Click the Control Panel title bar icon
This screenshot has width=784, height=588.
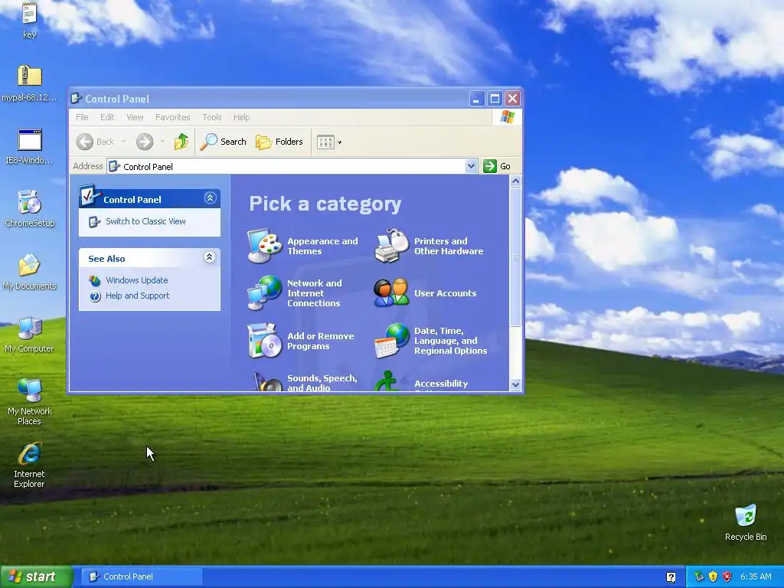[76, 99]
